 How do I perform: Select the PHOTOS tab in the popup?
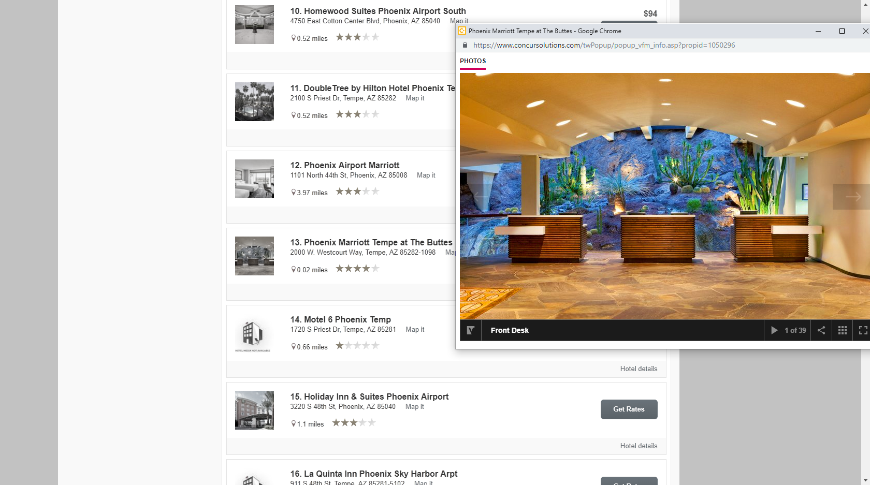[x=473, y=61]
